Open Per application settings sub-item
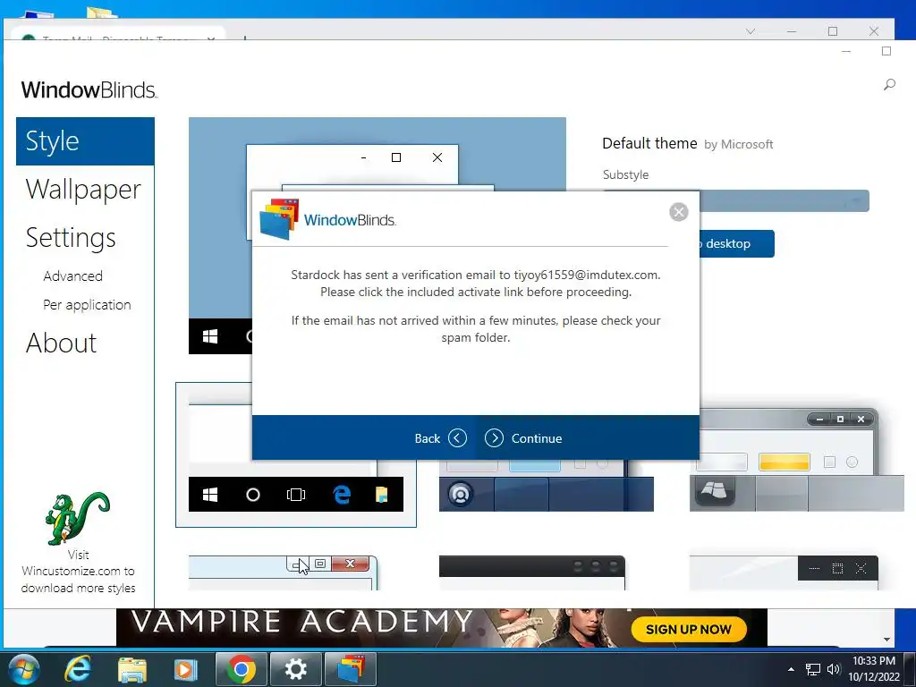Image resolution: width=916 pixels, height=687 pixels. (87, 305)
